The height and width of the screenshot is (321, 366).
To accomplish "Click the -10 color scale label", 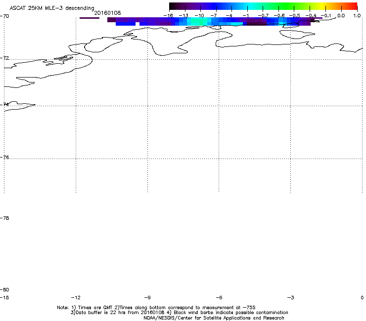I will [x=199, y=16].
